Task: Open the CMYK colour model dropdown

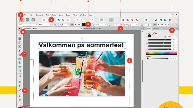Action: click(172, 37)
